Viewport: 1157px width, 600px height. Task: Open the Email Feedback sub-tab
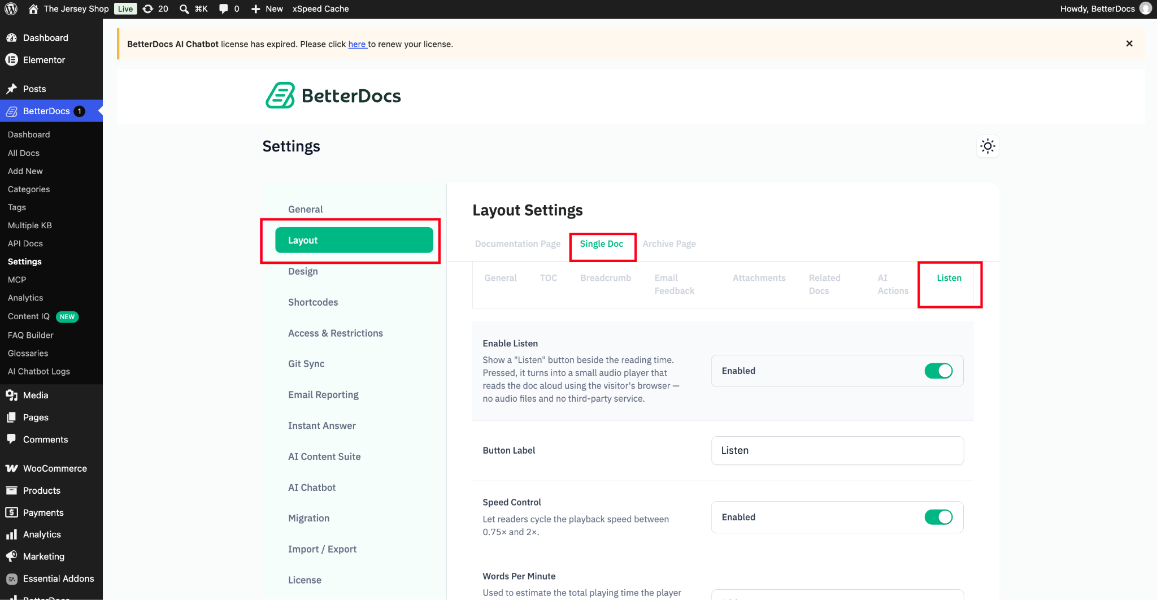pyautogui.click(x=675, y=284)
